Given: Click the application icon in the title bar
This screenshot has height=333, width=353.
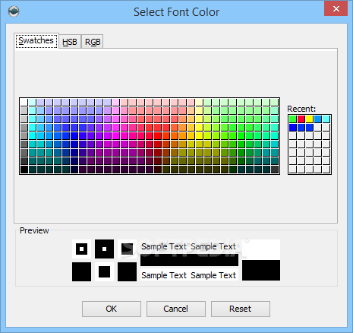Looking at the screenshot, I should coord(14,11).
